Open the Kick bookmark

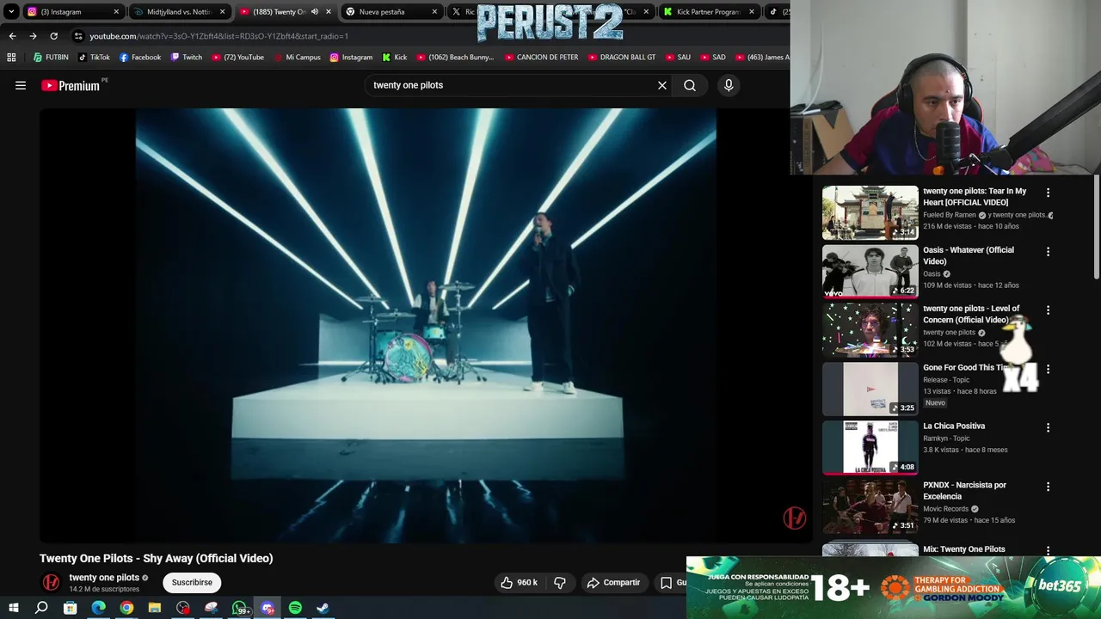point(394,58)
